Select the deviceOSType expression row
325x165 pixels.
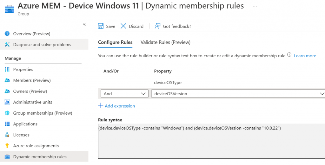211,82
